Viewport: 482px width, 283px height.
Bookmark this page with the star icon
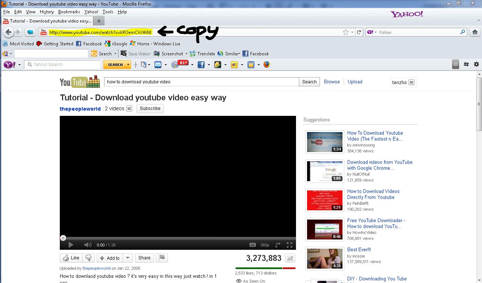pyautogui.click(x=346, y=32)
